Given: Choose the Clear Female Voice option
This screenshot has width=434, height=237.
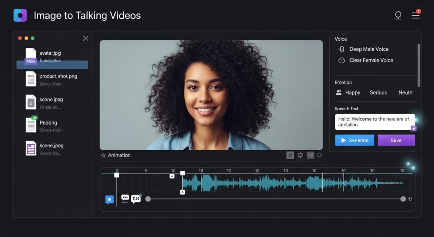Looking at the screenshot, I should [371, 60].
